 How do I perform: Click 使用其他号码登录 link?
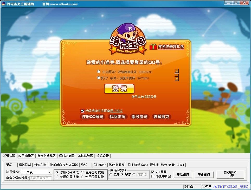144,97
